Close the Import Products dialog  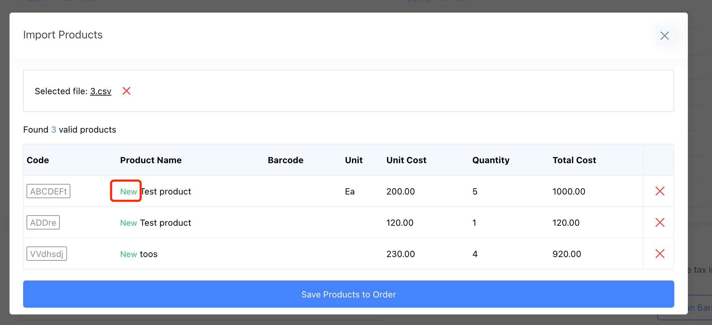[x=664, y=36]
